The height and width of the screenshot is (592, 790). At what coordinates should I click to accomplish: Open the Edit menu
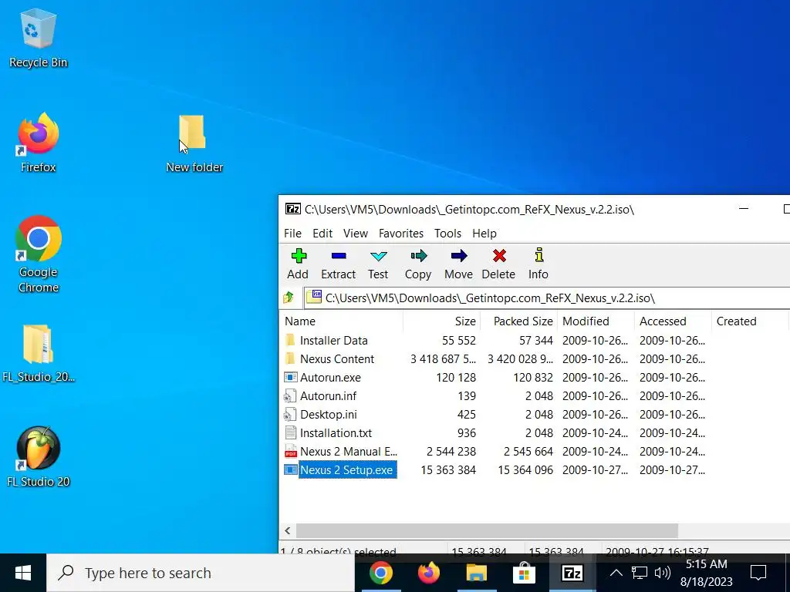[x=322, y=233]
